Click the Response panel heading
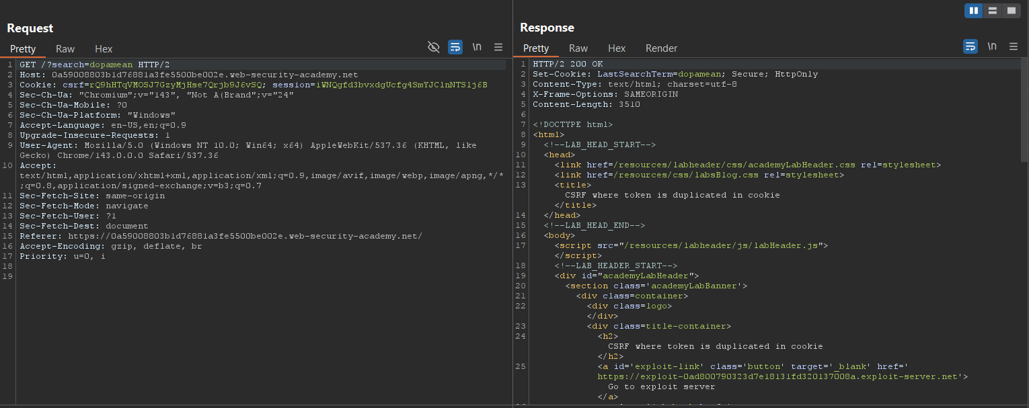1029x408 pixels. point(547,28)
